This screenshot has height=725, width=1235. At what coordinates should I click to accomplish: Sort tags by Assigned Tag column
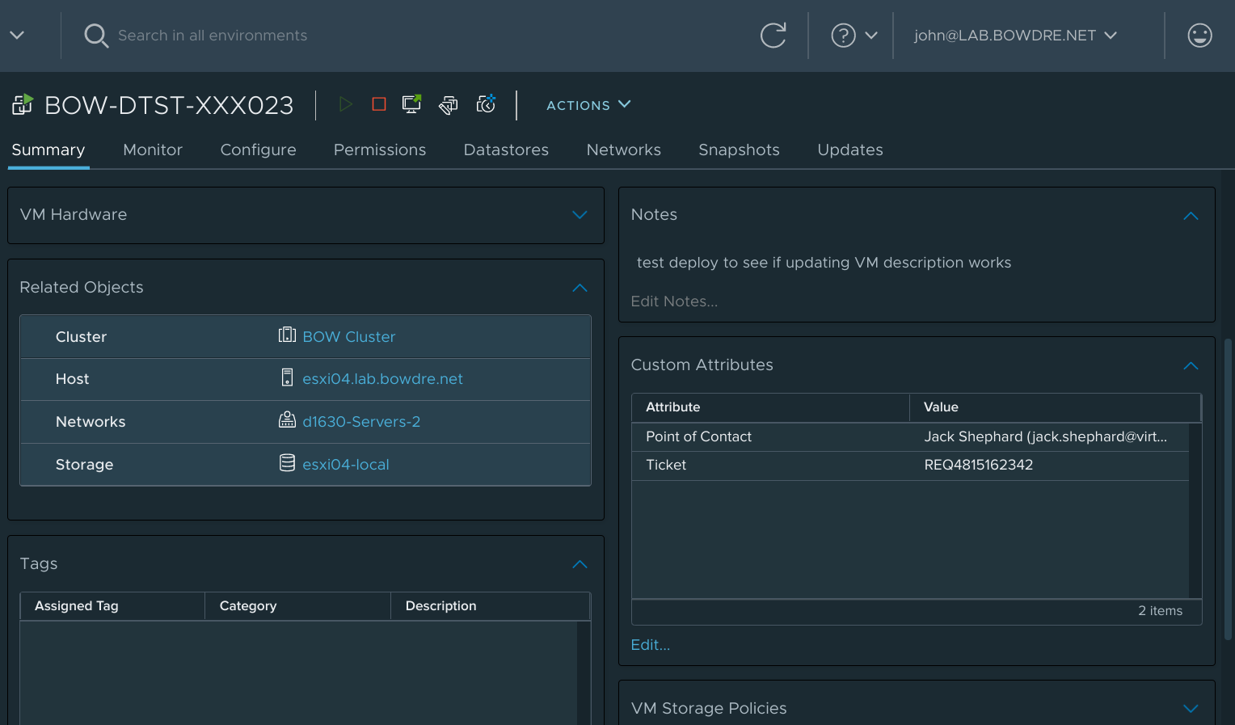(x=112, y=606)
